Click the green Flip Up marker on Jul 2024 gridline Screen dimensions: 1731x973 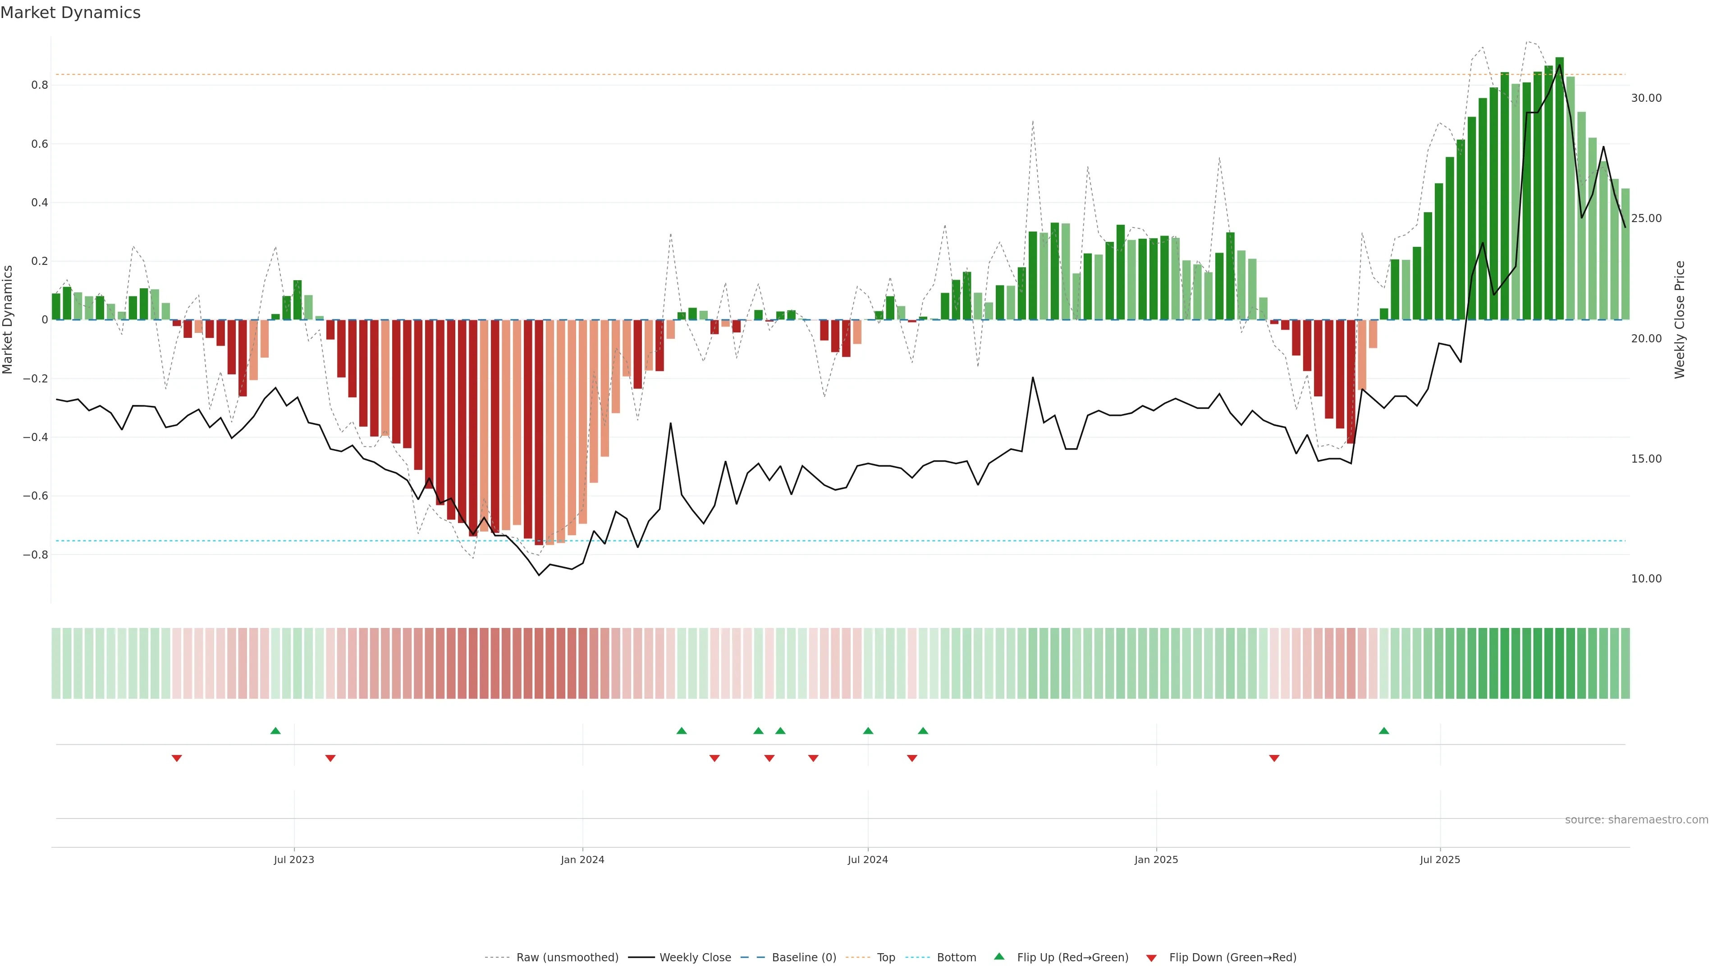pos(868,731)
